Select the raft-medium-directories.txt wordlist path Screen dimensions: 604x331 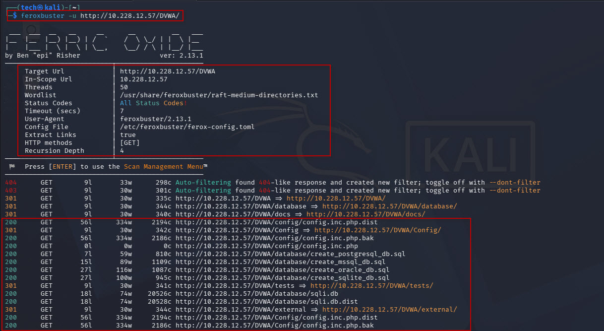(x=219, y=95)
